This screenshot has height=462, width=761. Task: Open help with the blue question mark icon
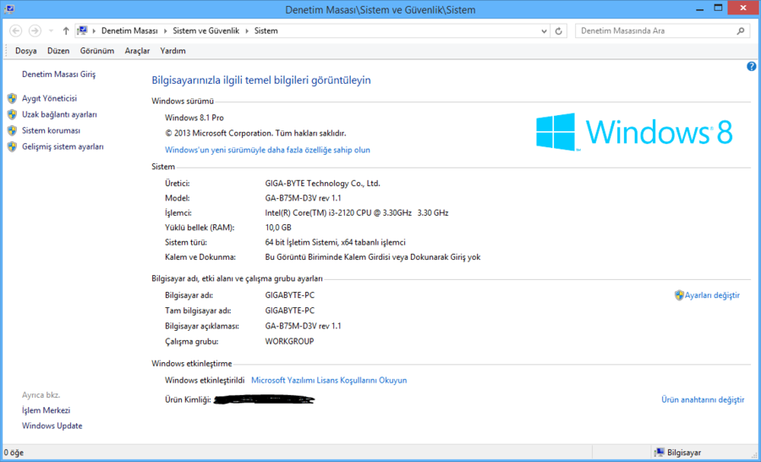(752, 67)
